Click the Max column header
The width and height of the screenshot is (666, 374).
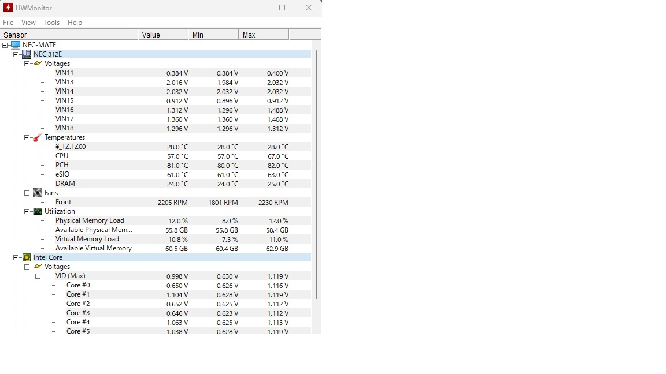click(x=263, y=35)
